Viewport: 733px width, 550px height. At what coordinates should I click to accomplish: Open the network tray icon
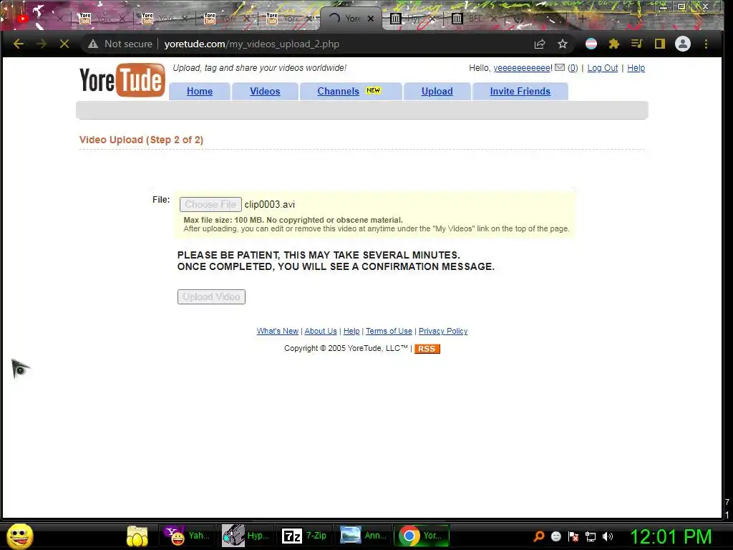(591, 536)
